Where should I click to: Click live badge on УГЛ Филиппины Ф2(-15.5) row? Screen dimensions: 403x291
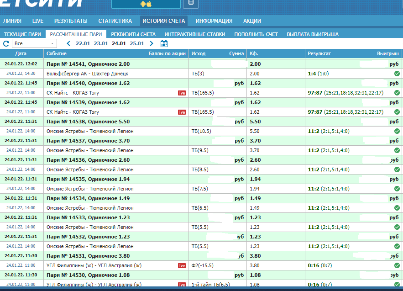coord(182,265)
